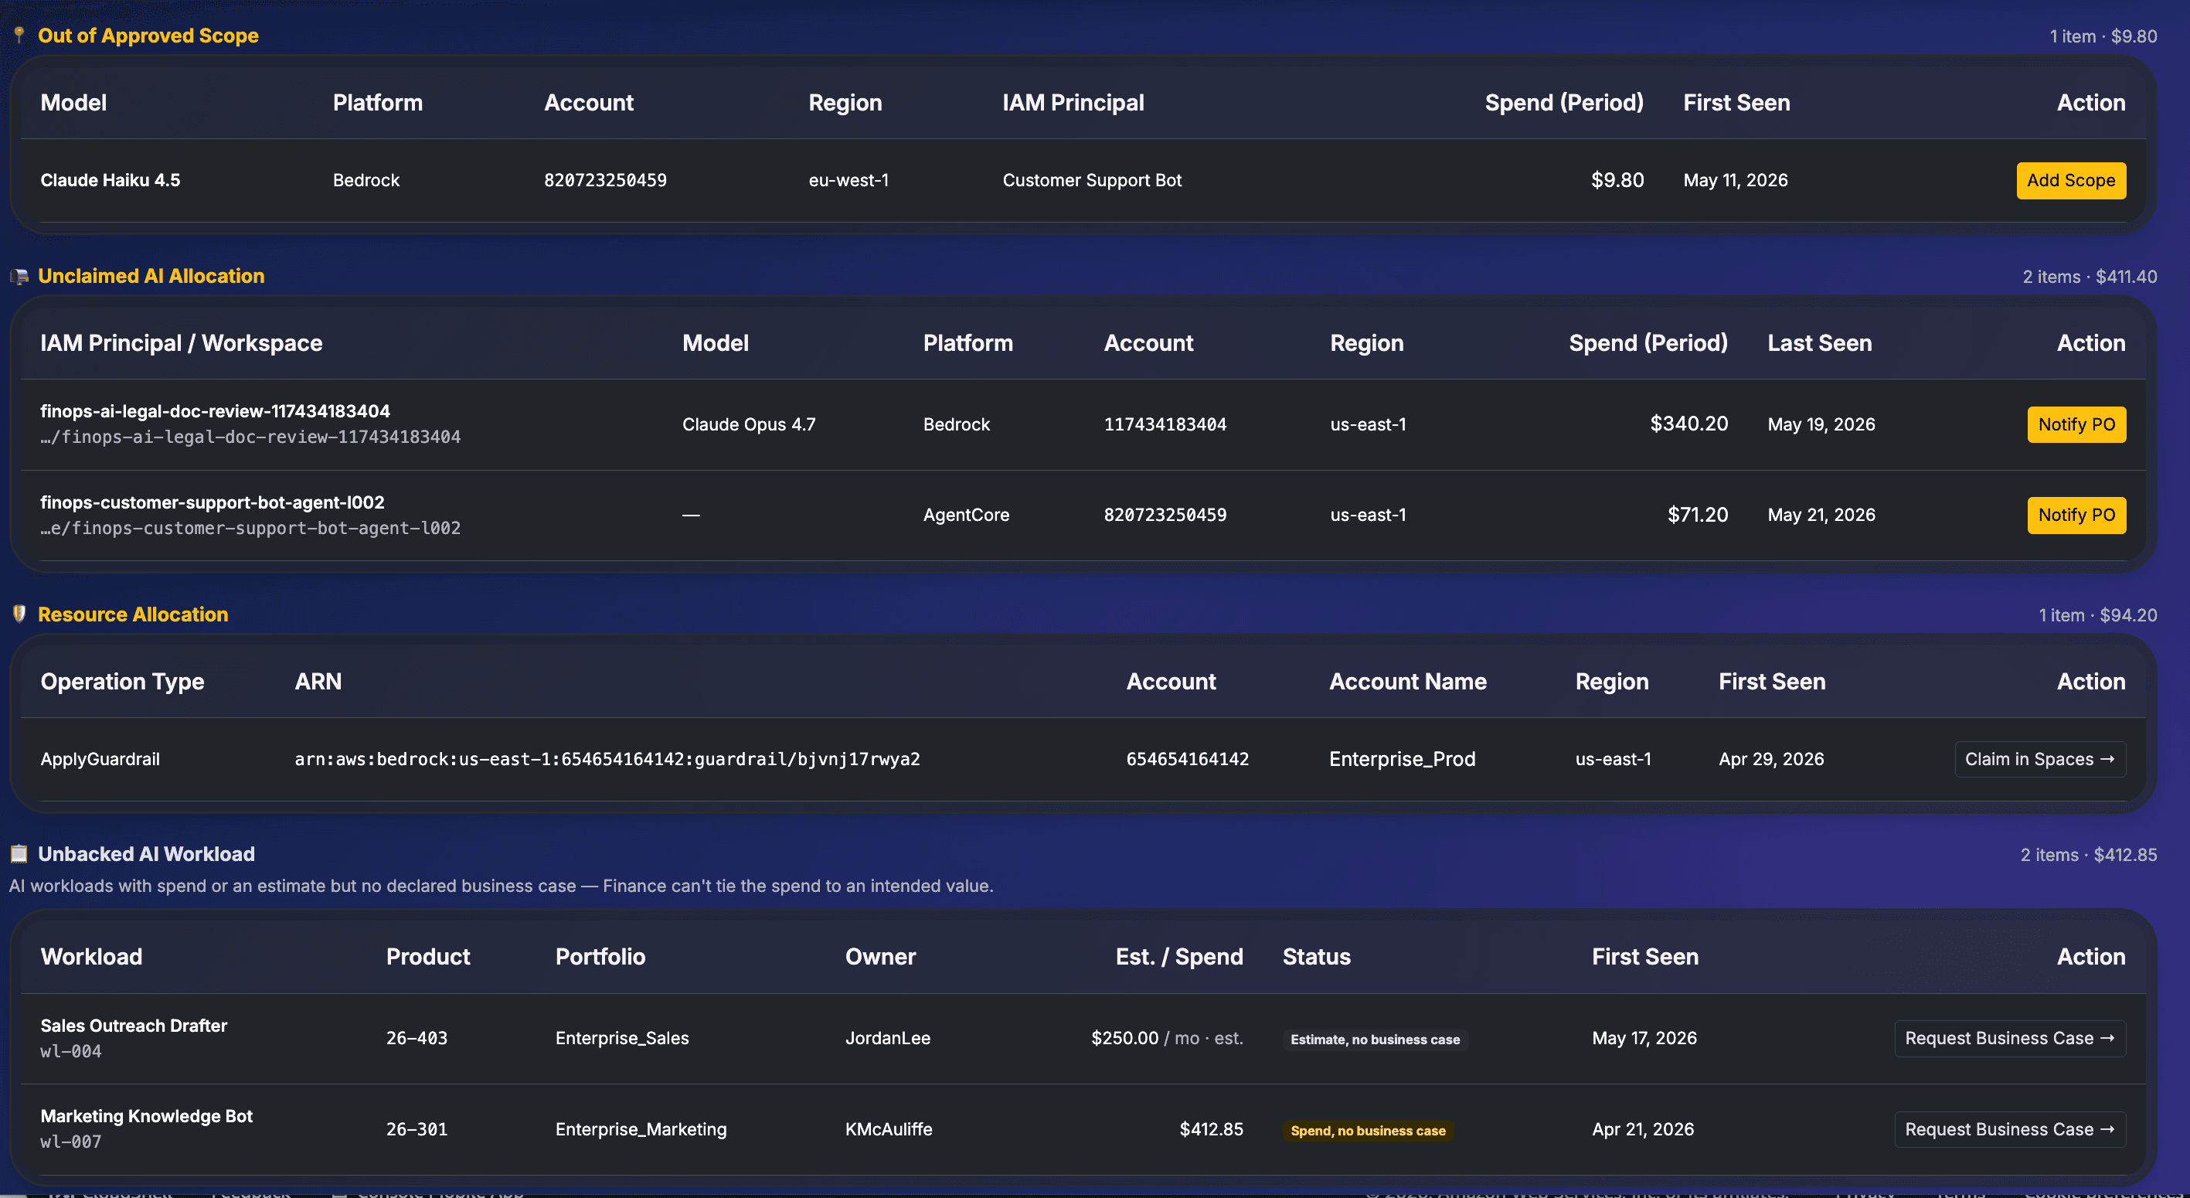Open the Out of Approved Scope section heading

pos(148,36)
